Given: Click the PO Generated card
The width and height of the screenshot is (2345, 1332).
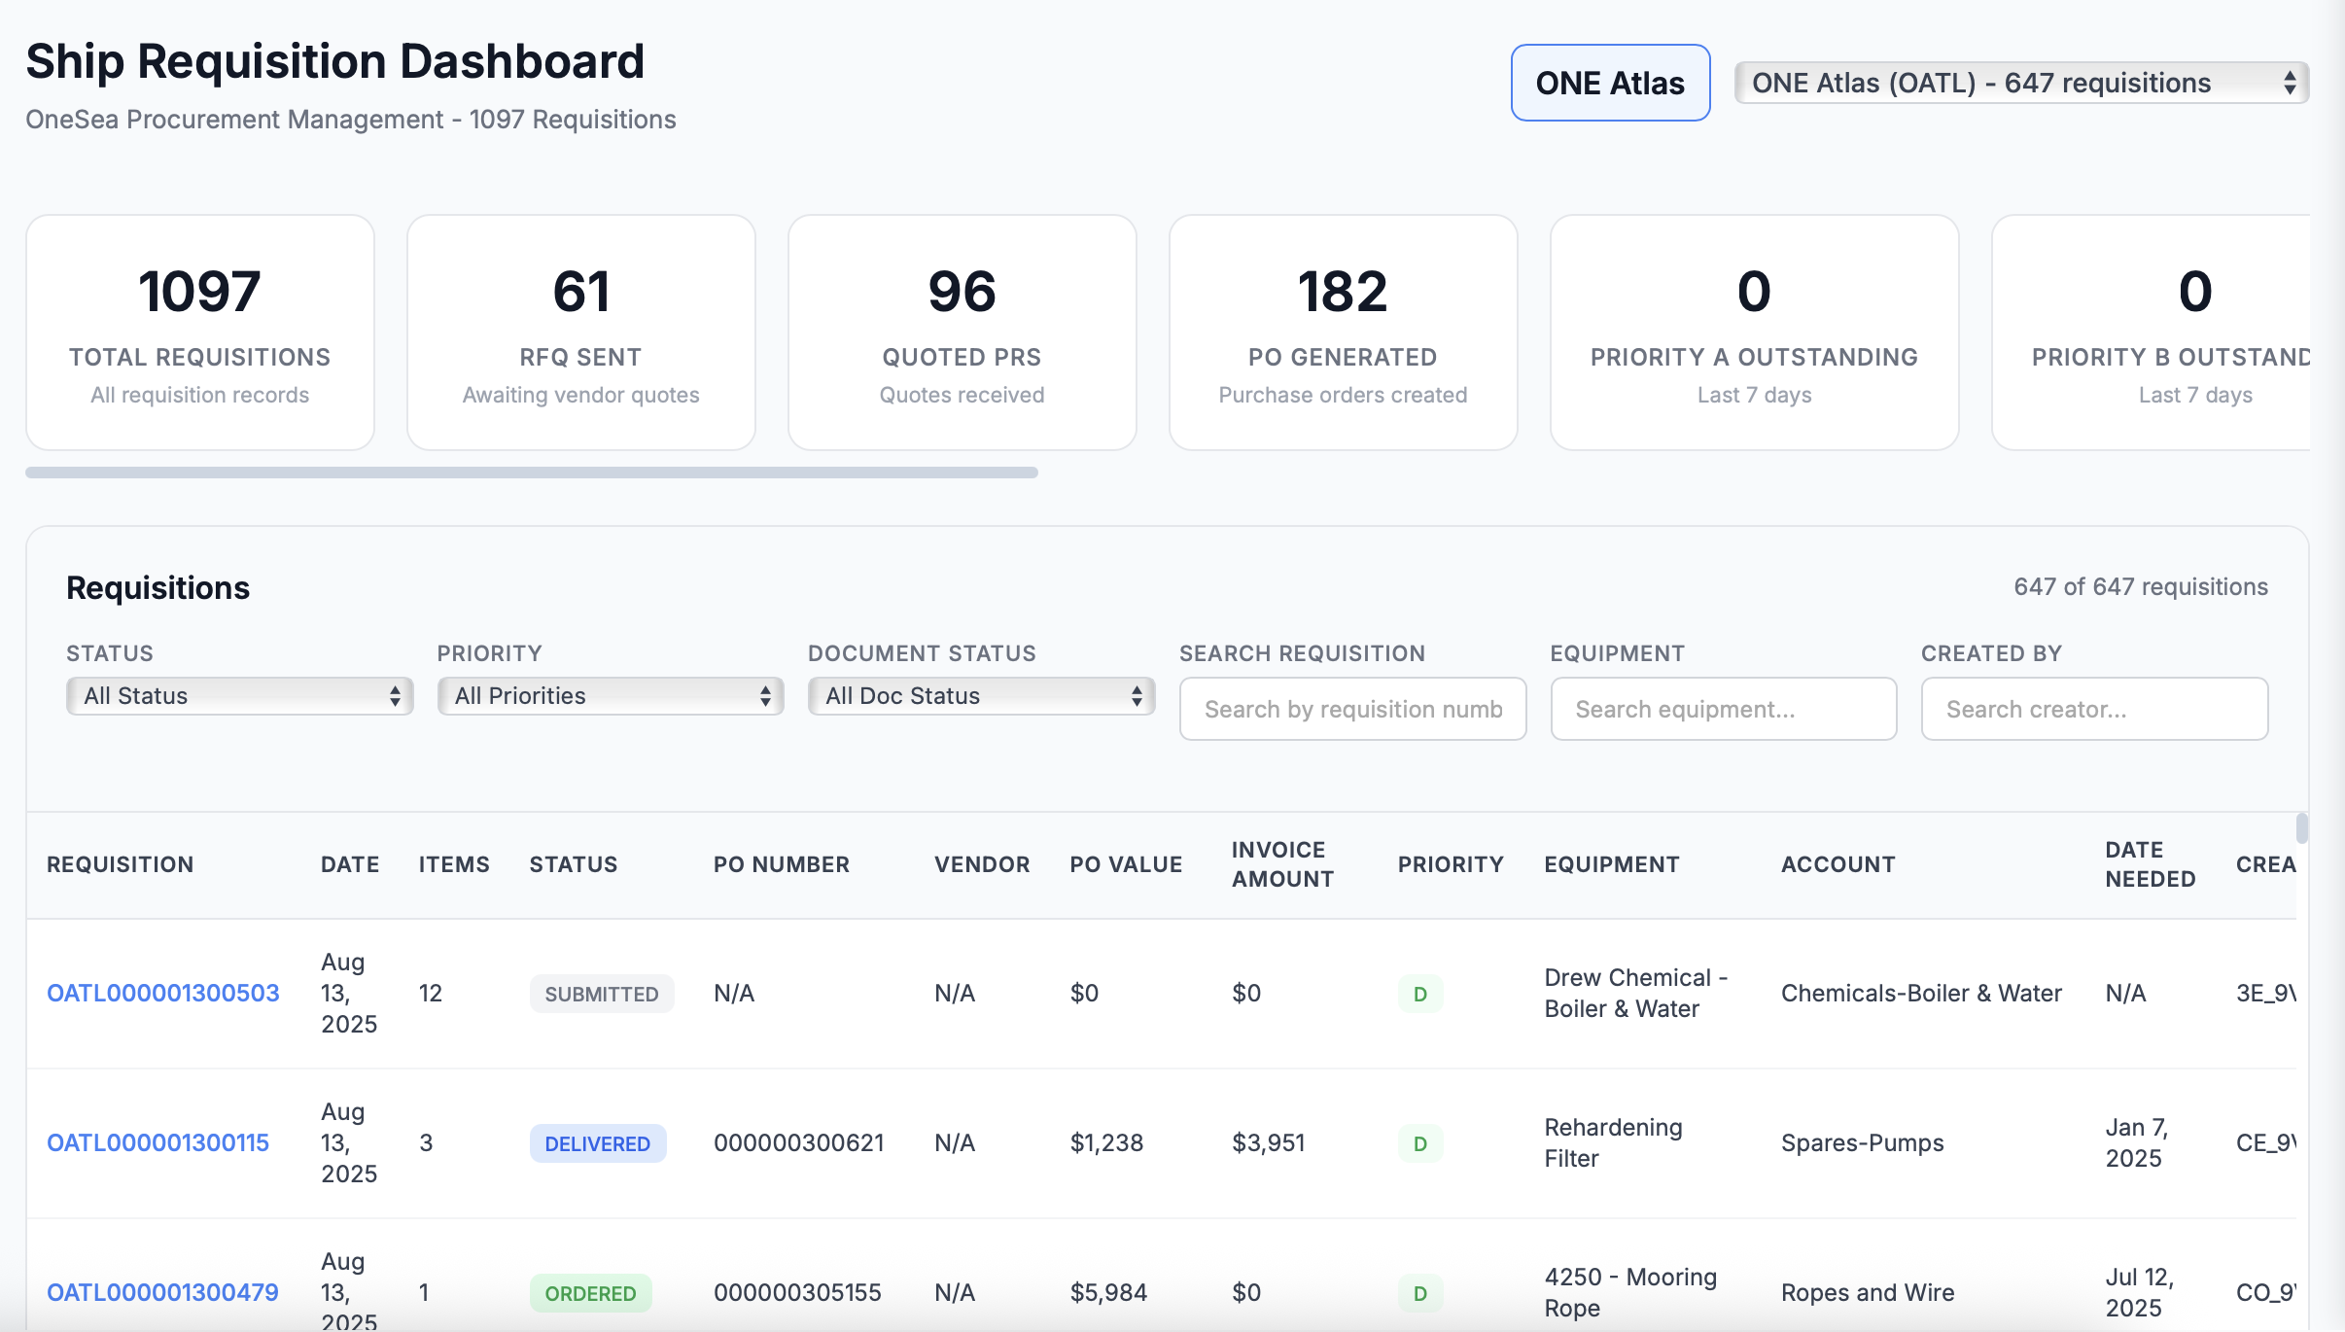Looking at the screenshot, I should tap(1343, 333).
